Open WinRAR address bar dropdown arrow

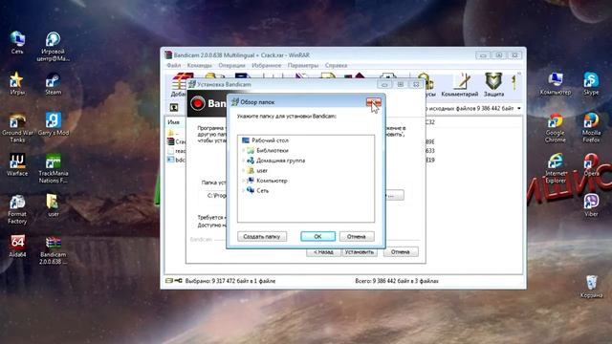[519, 108]
